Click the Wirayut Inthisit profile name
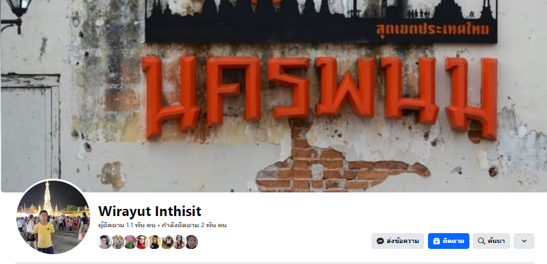This screenshot has height=264, width=547. [x=150, y=211]
